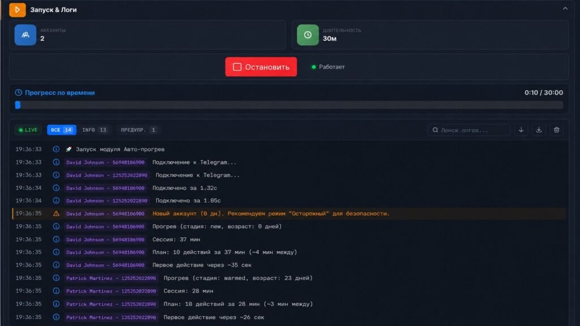Click David Johnson tag in Подключено за 1.32с row
Viewport: 580px width, 326px height.
105,188
